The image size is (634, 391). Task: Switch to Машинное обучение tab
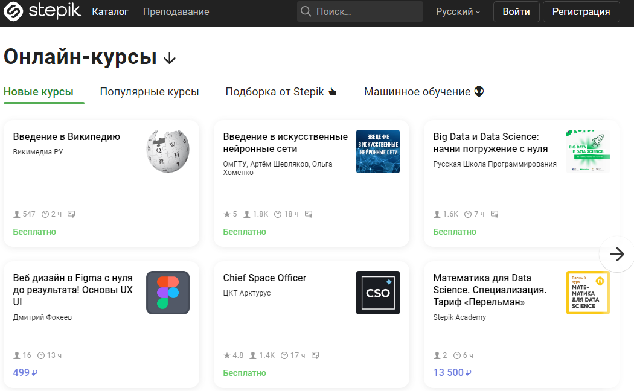tap(424, 92)
